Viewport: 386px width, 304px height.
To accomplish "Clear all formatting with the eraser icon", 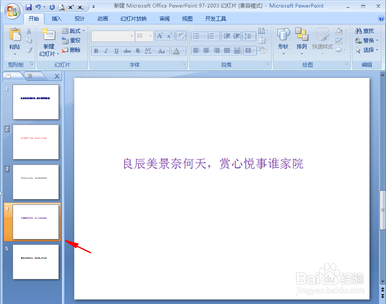I will coord(181,36).
